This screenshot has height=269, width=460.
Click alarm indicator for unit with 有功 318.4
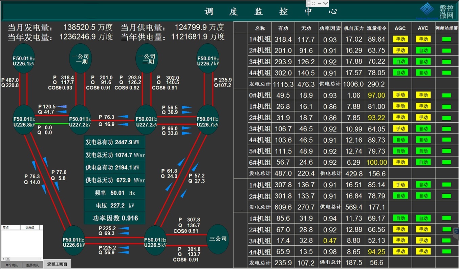tap(446, 39)
